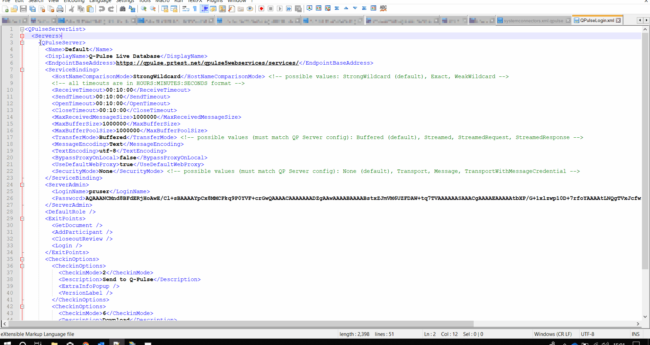Collapse the ServerAdmin block on line 24
The height and width of the screenshot is (345, 650).
pyautogui.click(x=22, y=185)
